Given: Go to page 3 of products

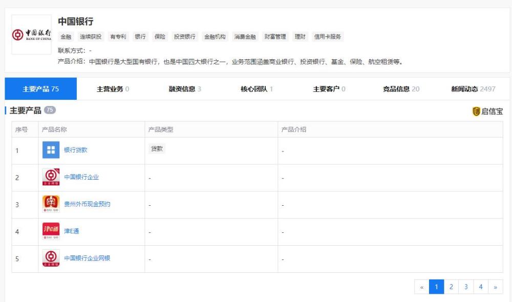Looking at the screenshot, I should coord(466,287).
